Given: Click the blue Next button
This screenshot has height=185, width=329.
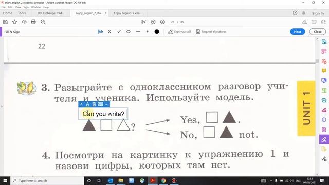Looking at the screenshot, I should (298, 32).
